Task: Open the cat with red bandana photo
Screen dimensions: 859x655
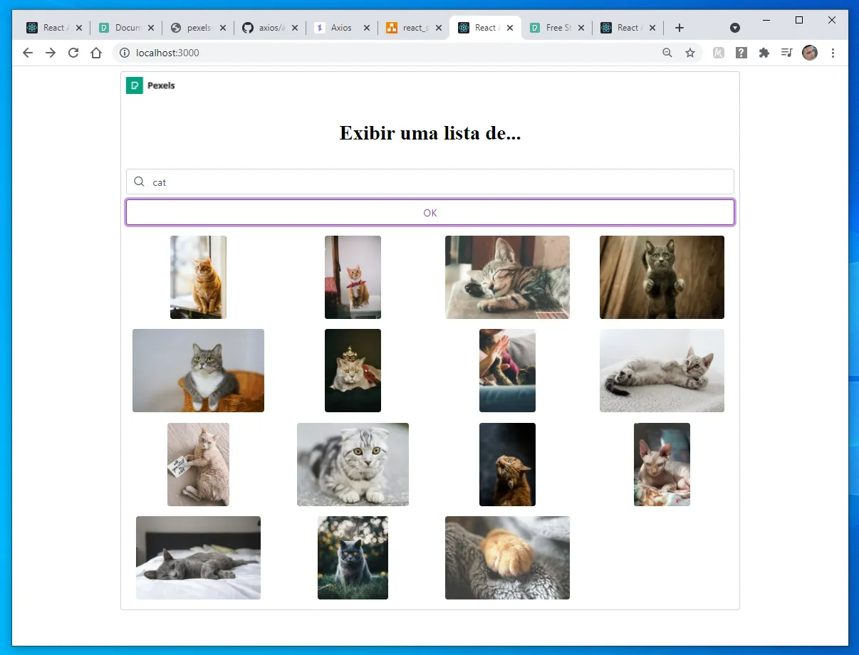Action: tap(353, 277)
